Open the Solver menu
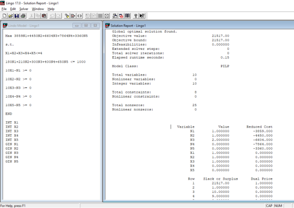 point(24,9)
